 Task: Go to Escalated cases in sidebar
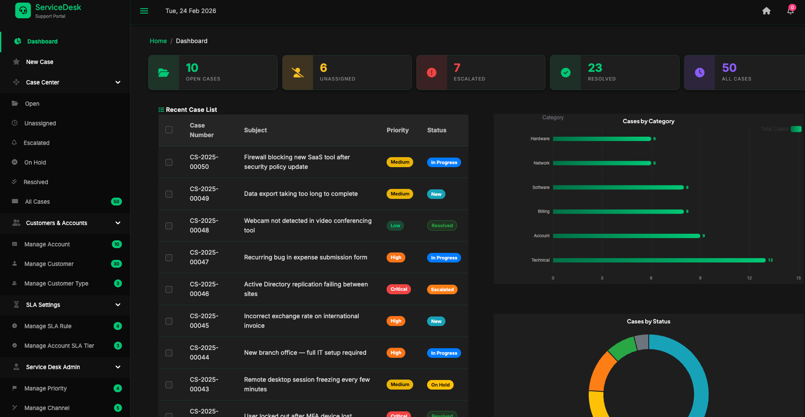click(x=37, y=143)
